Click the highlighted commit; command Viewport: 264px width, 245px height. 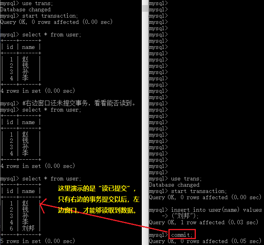pos(182,234)
